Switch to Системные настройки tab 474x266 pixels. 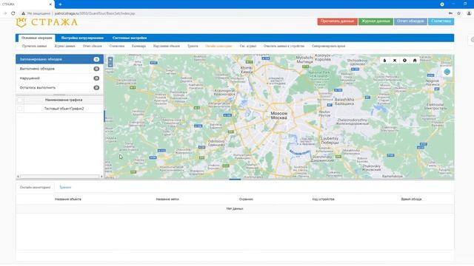pyautogui.click(x=130, y=38)
